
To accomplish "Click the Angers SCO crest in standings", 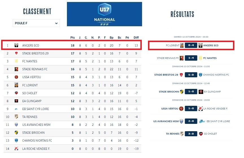I will point(16,45).
